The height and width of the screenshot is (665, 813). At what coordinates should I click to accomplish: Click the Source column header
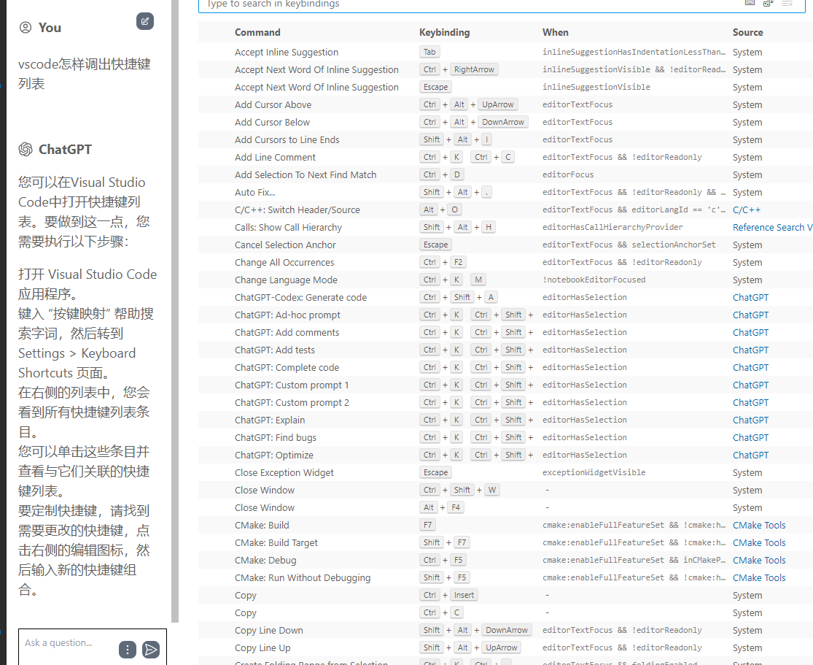pyautogui.click(x=747, y=32)
